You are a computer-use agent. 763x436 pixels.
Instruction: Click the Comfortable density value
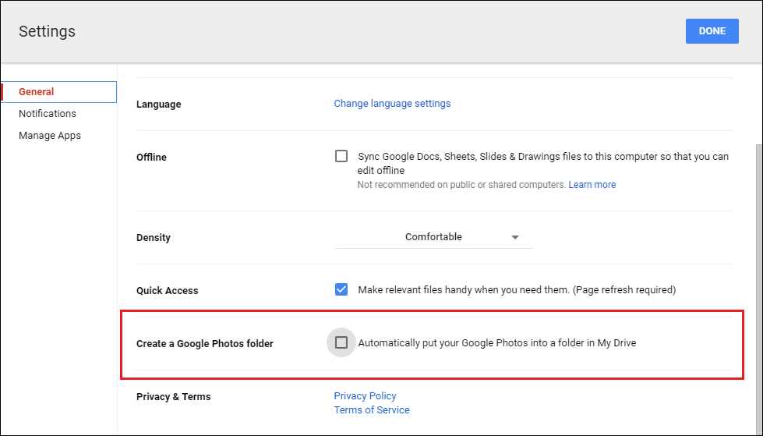tap(433, 237)
